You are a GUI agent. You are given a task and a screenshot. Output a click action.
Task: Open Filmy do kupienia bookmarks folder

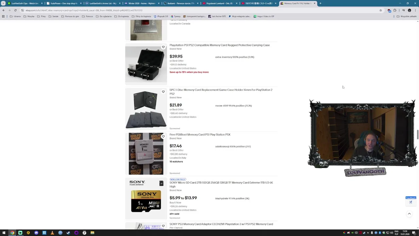click(x=141, y=16)
